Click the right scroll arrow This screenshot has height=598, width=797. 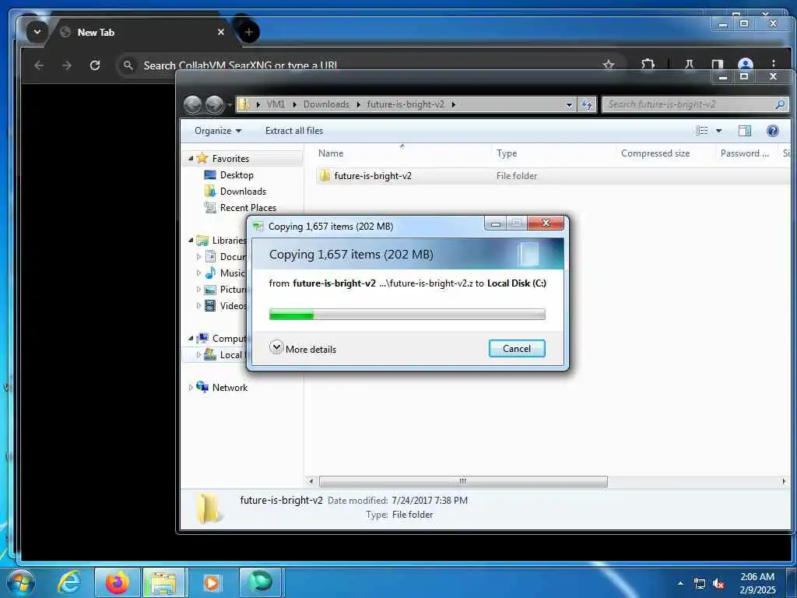pos(783,481)
